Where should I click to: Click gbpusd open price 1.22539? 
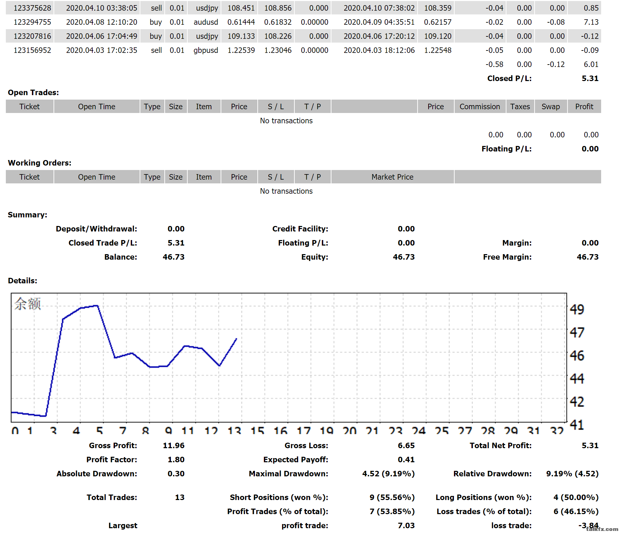[241, 50]
